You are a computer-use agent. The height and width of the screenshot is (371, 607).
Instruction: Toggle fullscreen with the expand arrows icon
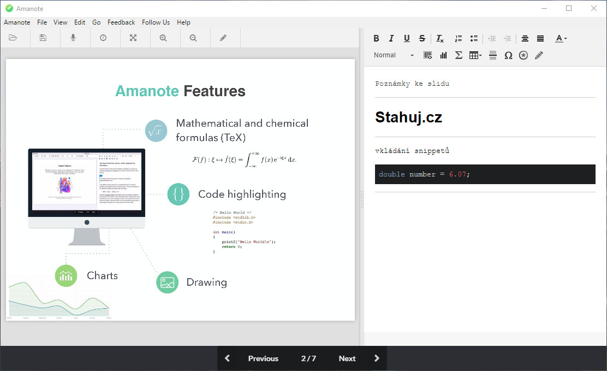(133, 38)
